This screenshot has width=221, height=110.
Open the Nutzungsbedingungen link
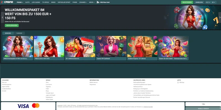(139, 82)
